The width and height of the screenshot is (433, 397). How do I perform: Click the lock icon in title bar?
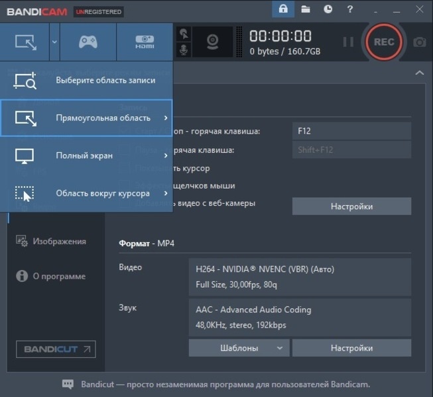pos(283,9)
